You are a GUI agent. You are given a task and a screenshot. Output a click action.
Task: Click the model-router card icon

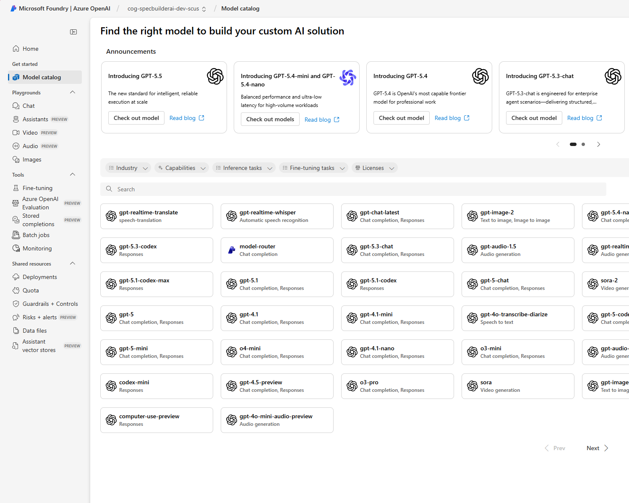tap(232, 250)
